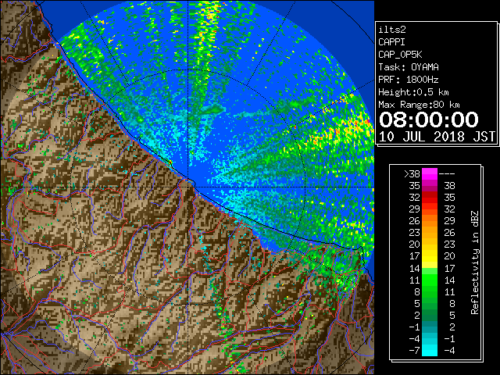The width and height of the screenshot is (500, 375).
Task: Click the '>38' legend label
Action: 412,174
